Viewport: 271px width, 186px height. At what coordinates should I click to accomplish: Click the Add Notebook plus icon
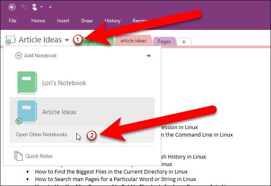click(x=19, y=56)
